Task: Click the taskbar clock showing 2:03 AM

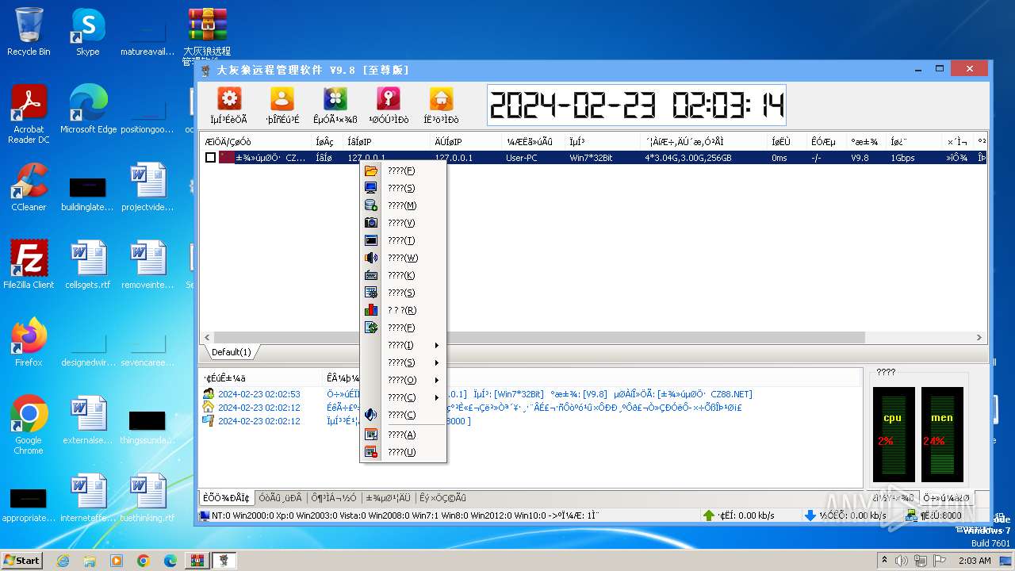Action: [x=975, y=561]
